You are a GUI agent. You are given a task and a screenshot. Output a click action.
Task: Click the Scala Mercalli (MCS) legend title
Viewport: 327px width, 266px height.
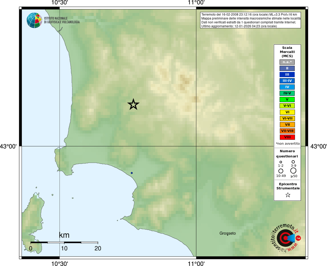pos(287,52)
